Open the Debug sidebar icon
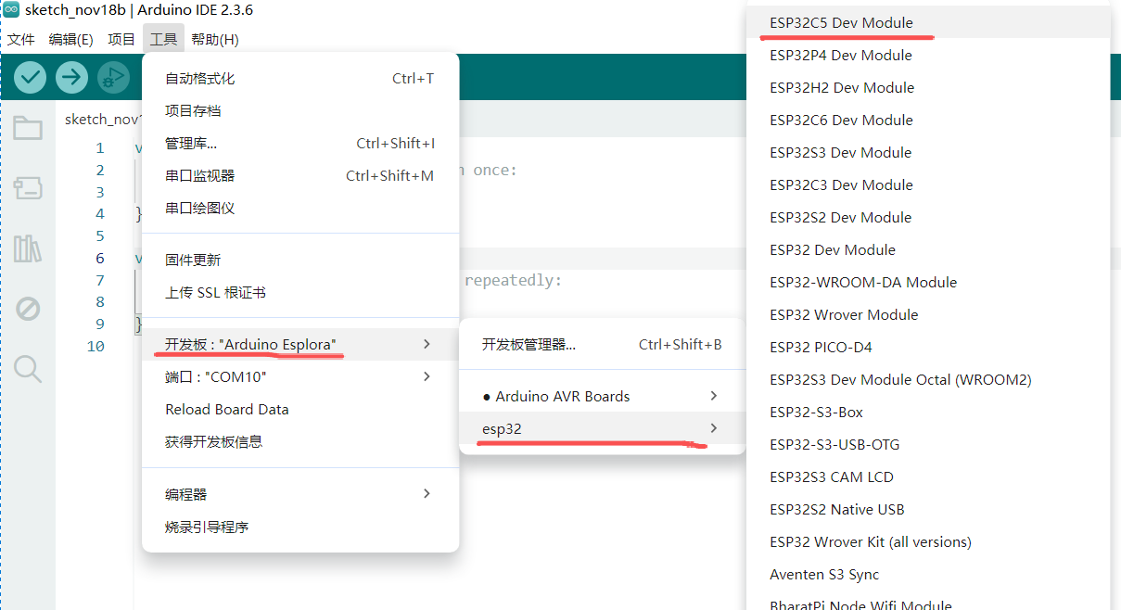The height and width of the screenshot is (610, 1121). (28, 309)
